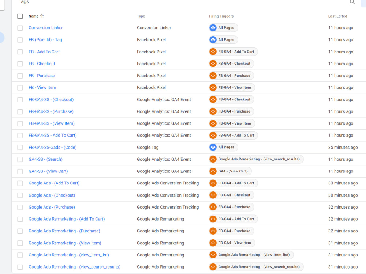The image size is (366, 274).
Task: Click the All Pages eye icon in FB-GA4-SS-Gads - (Code) row
Action: (213, 147)
